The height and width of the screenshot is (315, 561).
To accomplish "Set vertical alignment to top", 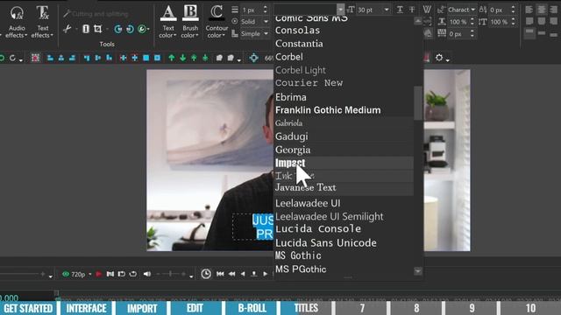I will [529, 33].
